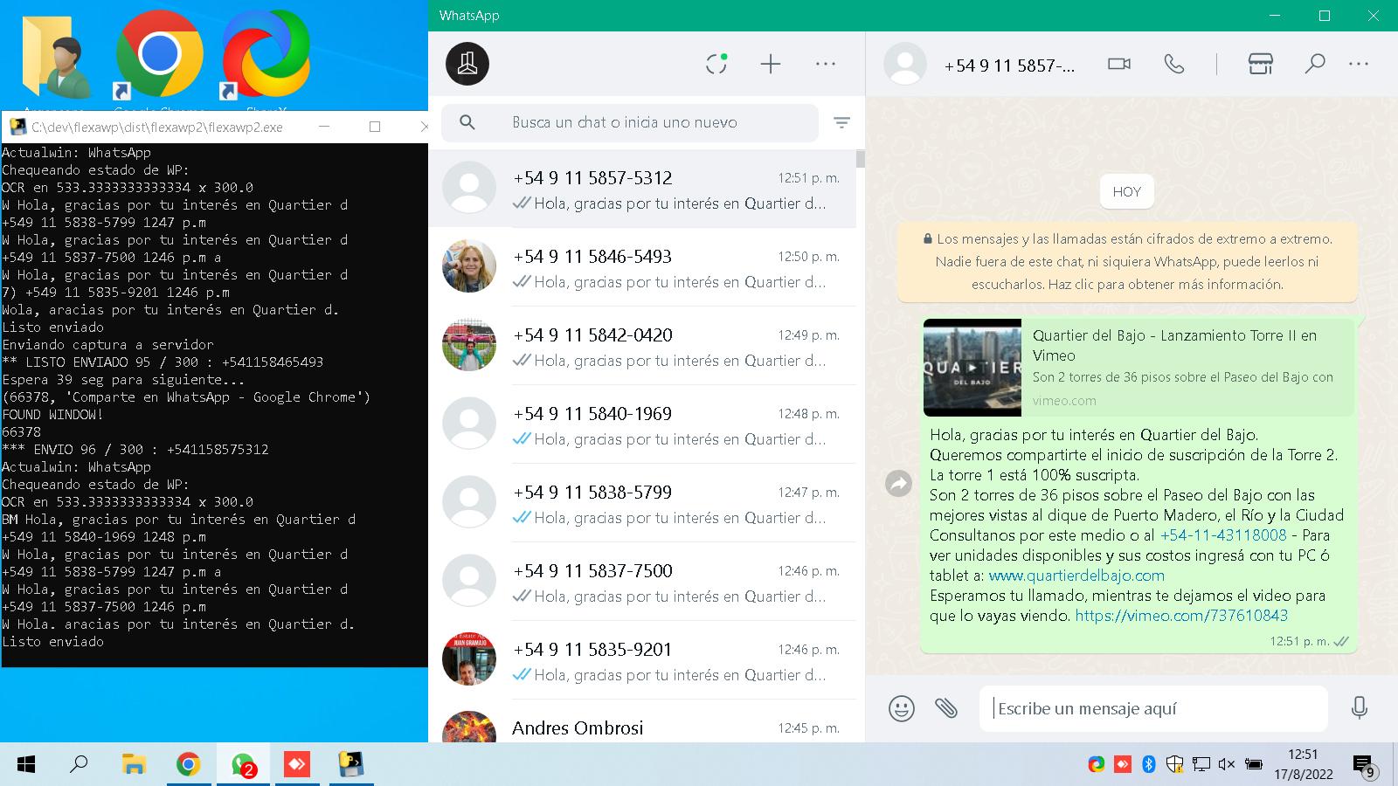1398x786 pixels.
Task: Open chat with +54 9 11 5857-5312
Action: pyautogui.click(x=642, y=189)
